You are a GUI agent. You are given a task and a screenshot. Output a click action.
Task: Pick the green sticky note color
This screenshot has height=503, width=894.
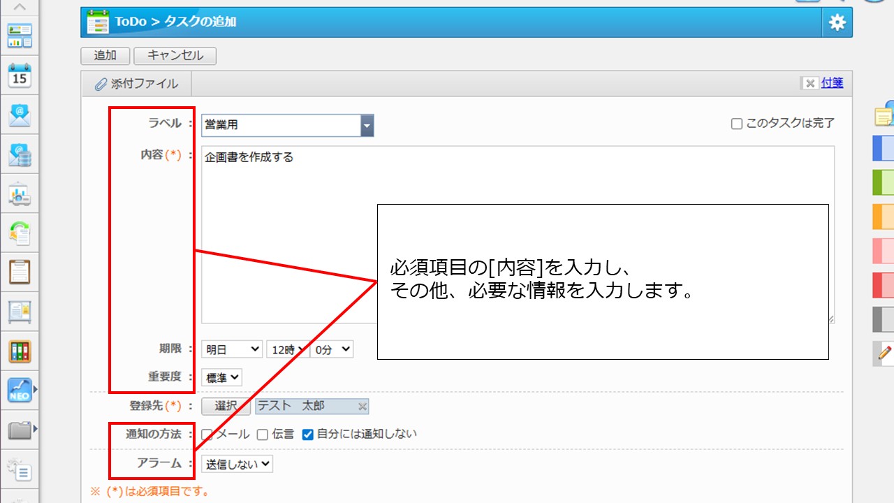[x=884, y=182]
